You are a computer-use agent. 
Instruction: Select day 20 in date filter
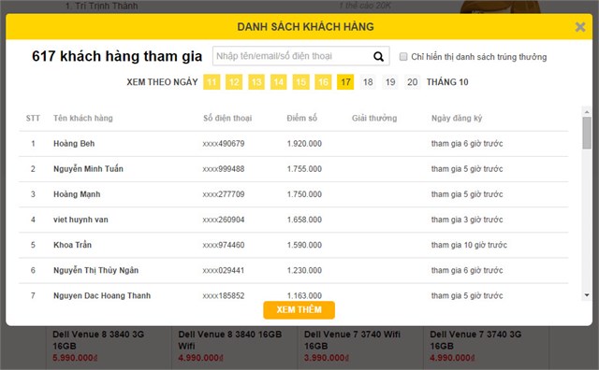[x=412, y=82]
